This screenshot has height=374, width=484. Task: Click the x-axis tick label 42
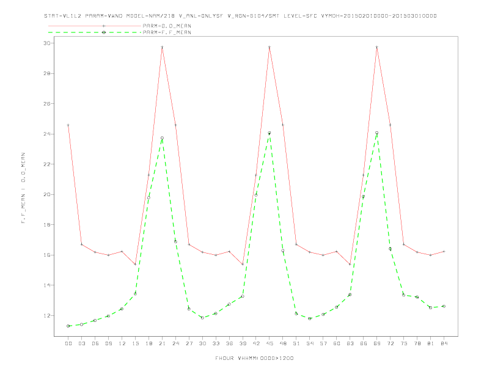tap(256, 343)
